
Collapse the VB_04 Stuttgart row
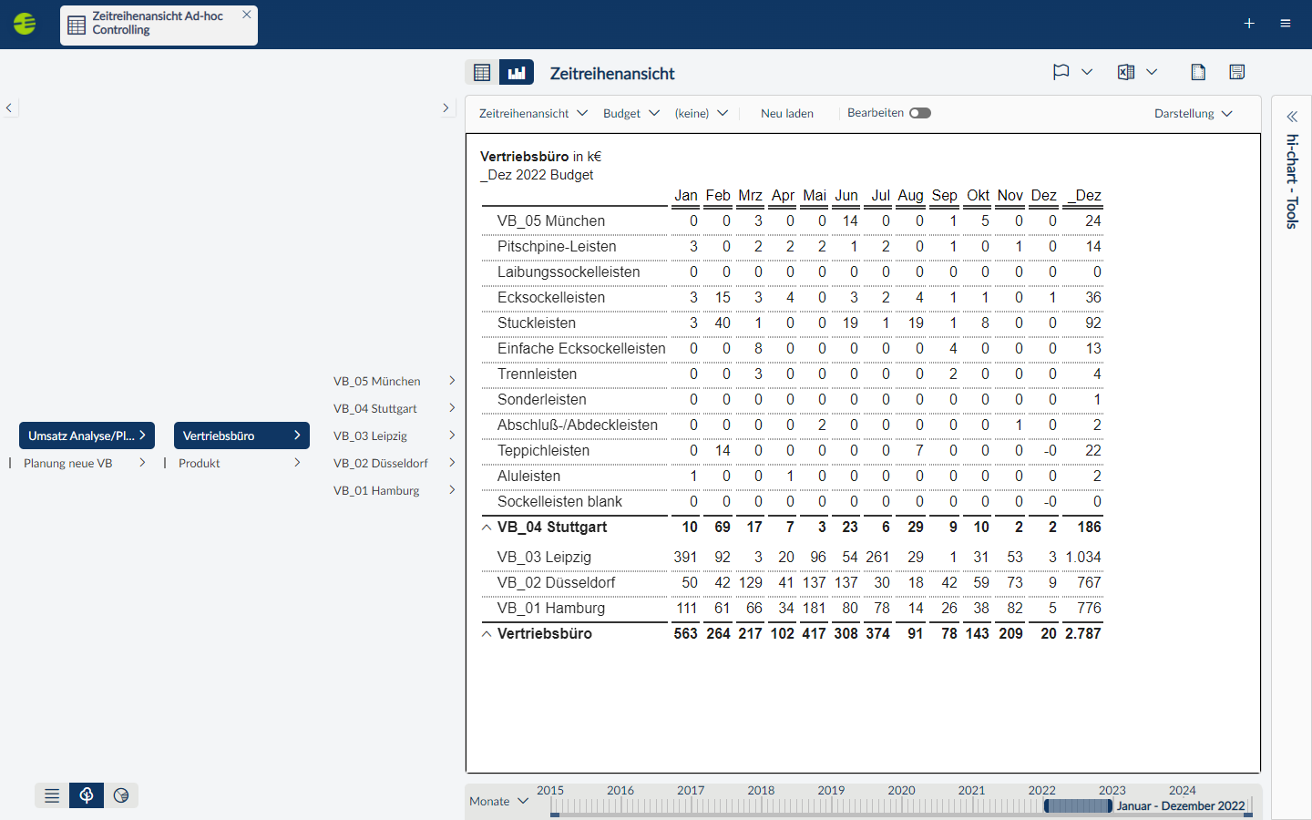click(487, 527)
